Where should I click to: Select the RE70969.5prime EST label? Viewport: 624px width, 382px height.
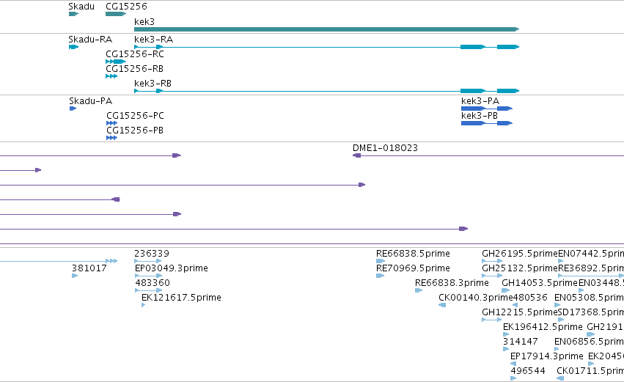[413, 268]
